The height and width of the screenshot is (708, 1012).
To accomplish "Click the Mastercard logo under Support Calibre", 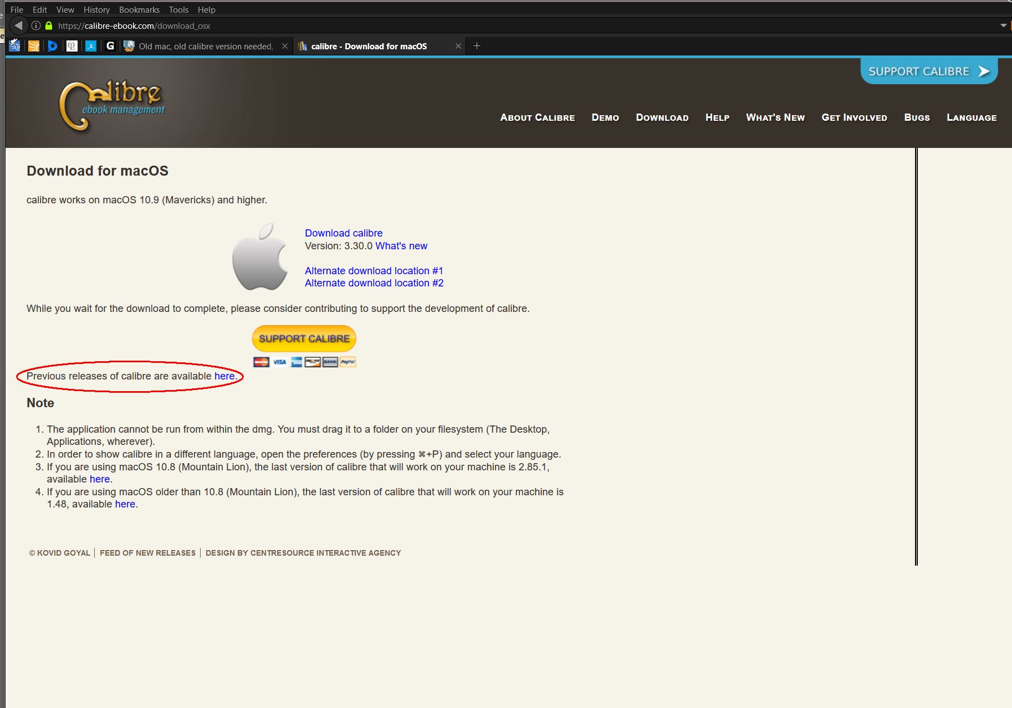I will tap(261, 362).
